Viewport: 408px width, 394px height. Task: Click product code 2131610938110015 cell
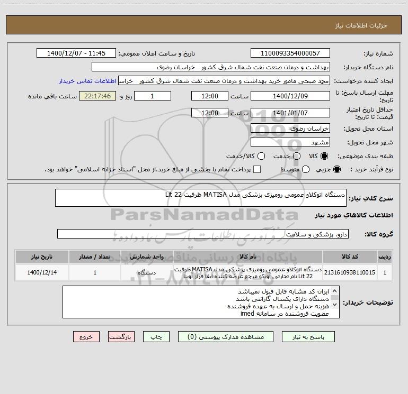[350, 272]
